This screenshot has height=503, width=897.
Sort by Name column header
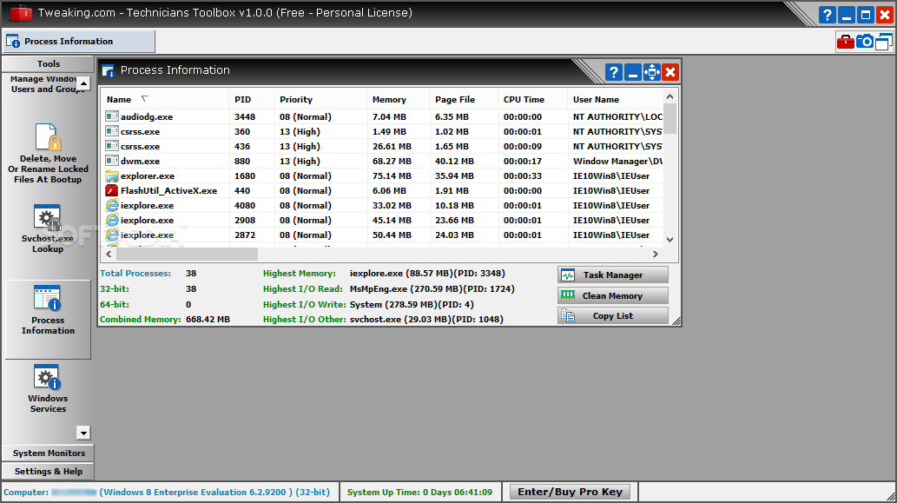pyautogui.click(x=165, y=100)
